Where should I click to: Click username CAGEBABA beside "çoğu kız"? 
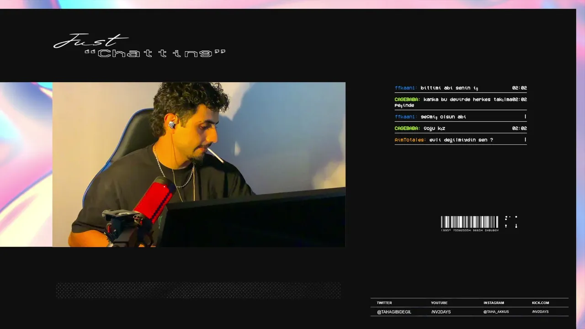(x=407, y=128)
